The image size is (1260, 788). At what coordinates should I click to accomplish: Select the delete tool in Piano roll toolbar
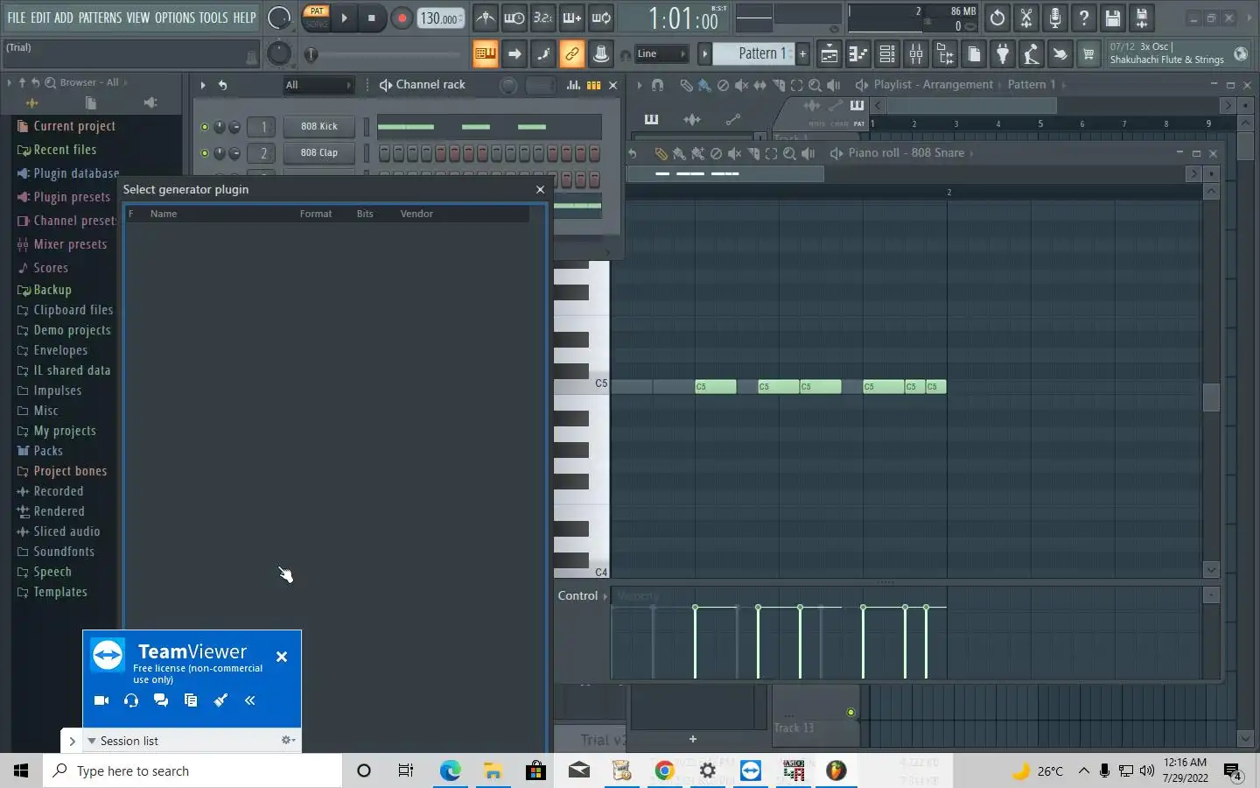coord(716,153)
